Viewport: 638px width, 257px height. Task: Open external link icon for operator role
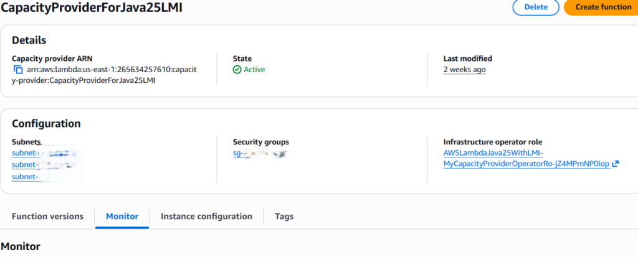click(615, 164)
